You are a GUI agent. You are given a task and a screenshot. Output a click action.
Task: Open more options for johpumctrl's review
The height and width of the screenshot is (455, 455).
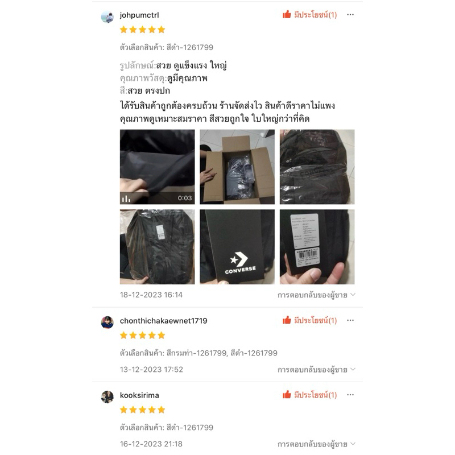(x=350, y=15)
